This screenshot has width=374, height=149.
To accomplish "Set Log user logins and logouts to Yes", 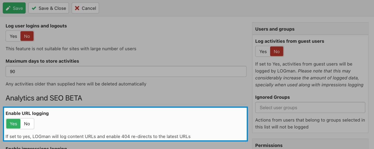I will click(13, 36).
